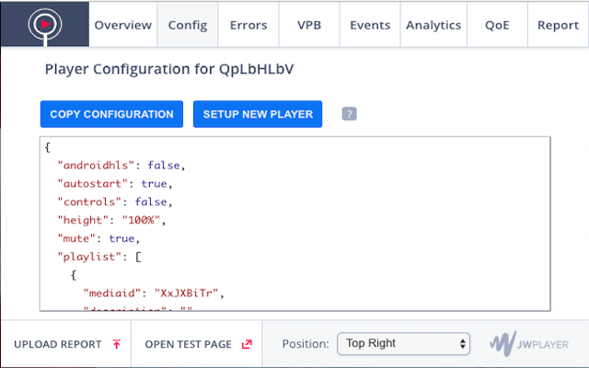Viewport: 589px width, 368px height.
Task: Click the "mediaid" line in the JSON
Action: [x=154, y=293]
